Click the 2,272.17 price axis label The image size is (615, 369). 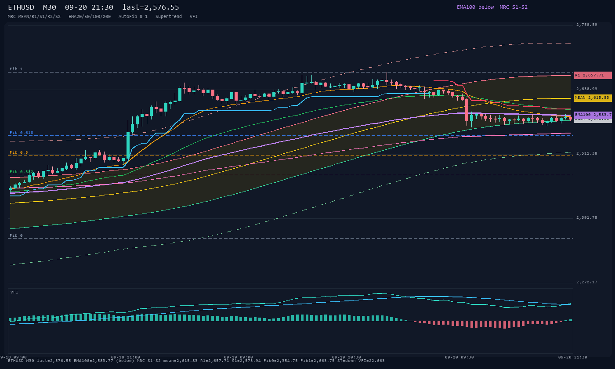(586, 282)
